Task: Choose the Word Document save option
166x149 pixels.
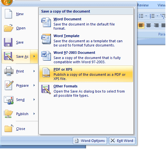Action: 86,24
